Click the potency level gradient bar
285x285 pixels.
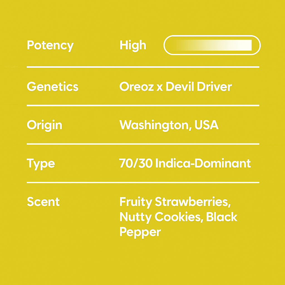point(212,45)
